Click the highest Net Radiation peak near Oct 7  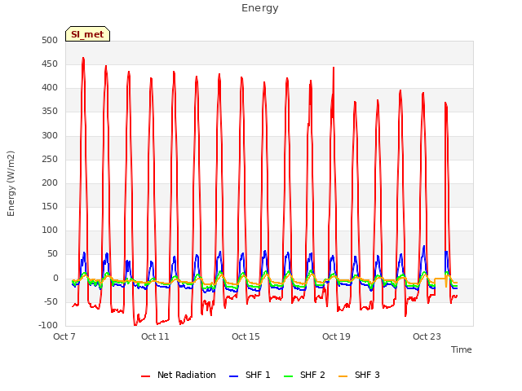click(83, 58)
